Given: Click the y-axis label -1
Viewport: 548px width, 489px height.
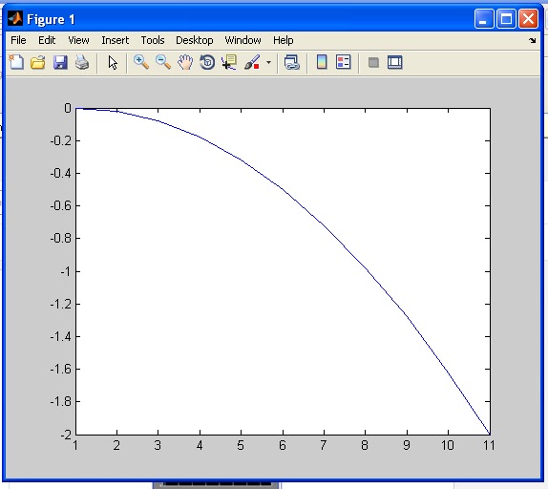Looking at the screenshot, I should pos(66,271).
